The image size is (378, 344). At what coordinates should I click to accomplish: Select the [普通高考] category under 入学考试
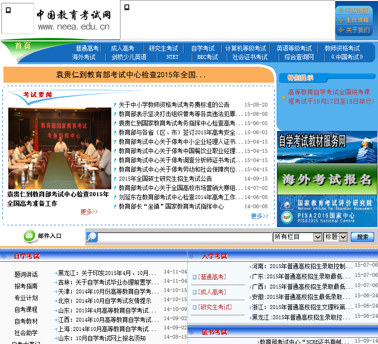point(212,277)
